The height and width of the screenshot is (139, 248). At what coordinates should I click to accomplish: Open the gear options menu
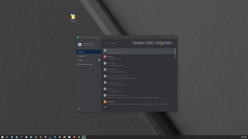[x=79, y=109]
